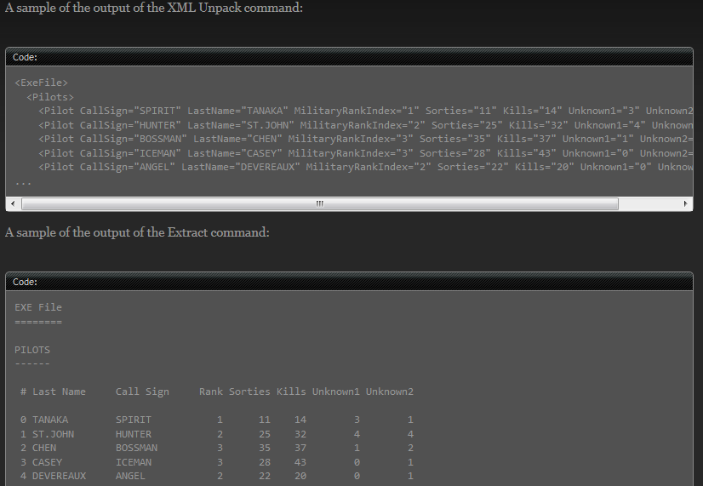Click the "Call Sign" column header
The width and height of the screenshot is (703, 486).
(x=142, y=392)
